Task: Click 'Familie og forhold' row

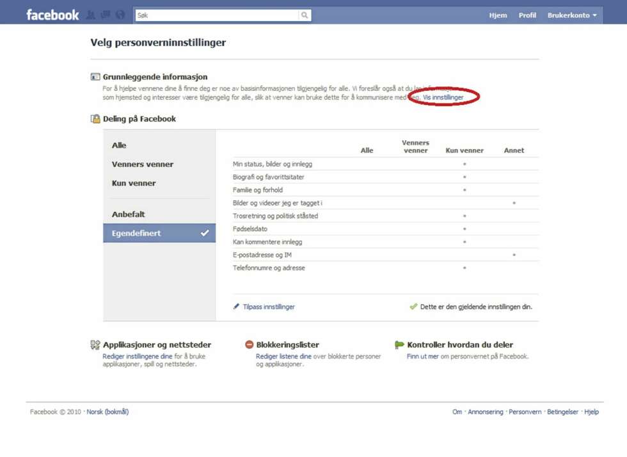Action: coord(385,190)
